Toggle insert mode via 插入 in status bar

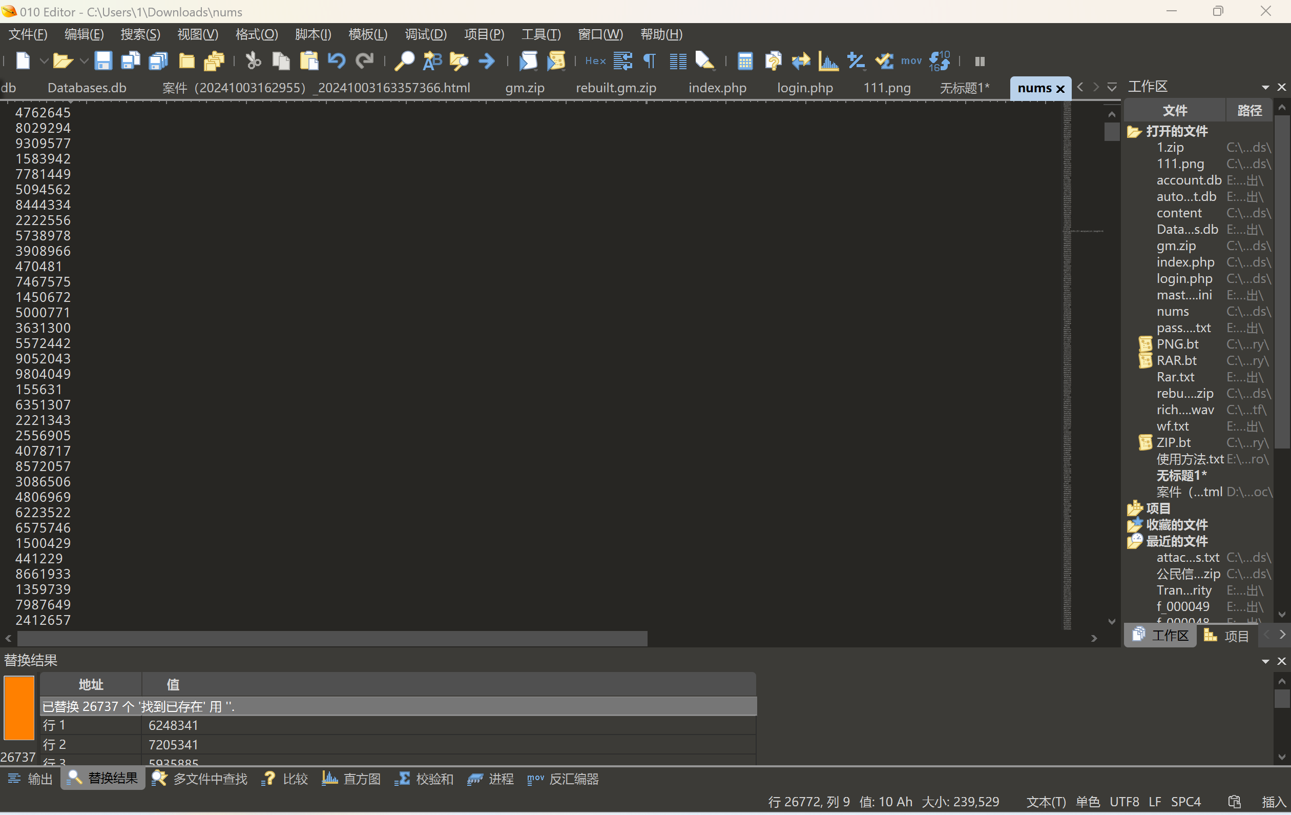click(1273, 802)
